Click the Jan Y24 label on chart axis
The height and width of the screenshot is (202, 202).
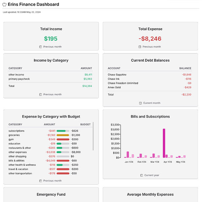point(129,162)
